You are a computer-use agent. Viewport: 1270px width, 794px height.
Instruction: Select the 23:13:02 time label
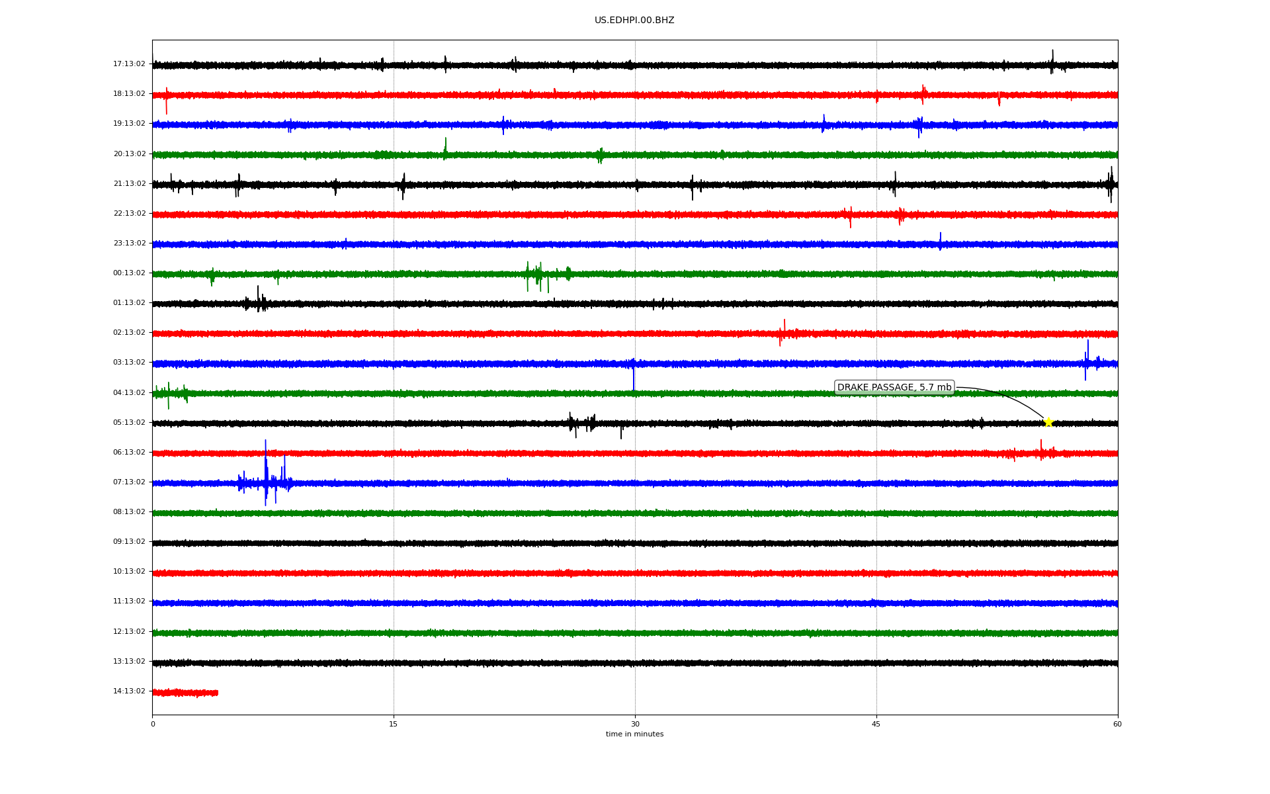coord(129,243)
